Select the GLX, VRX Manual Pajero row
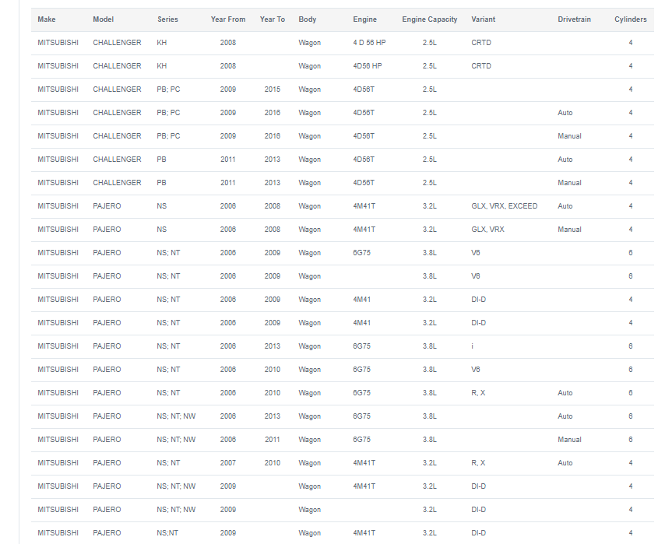The height and width of the screenshot is (544, 665). tap(343, 230)
